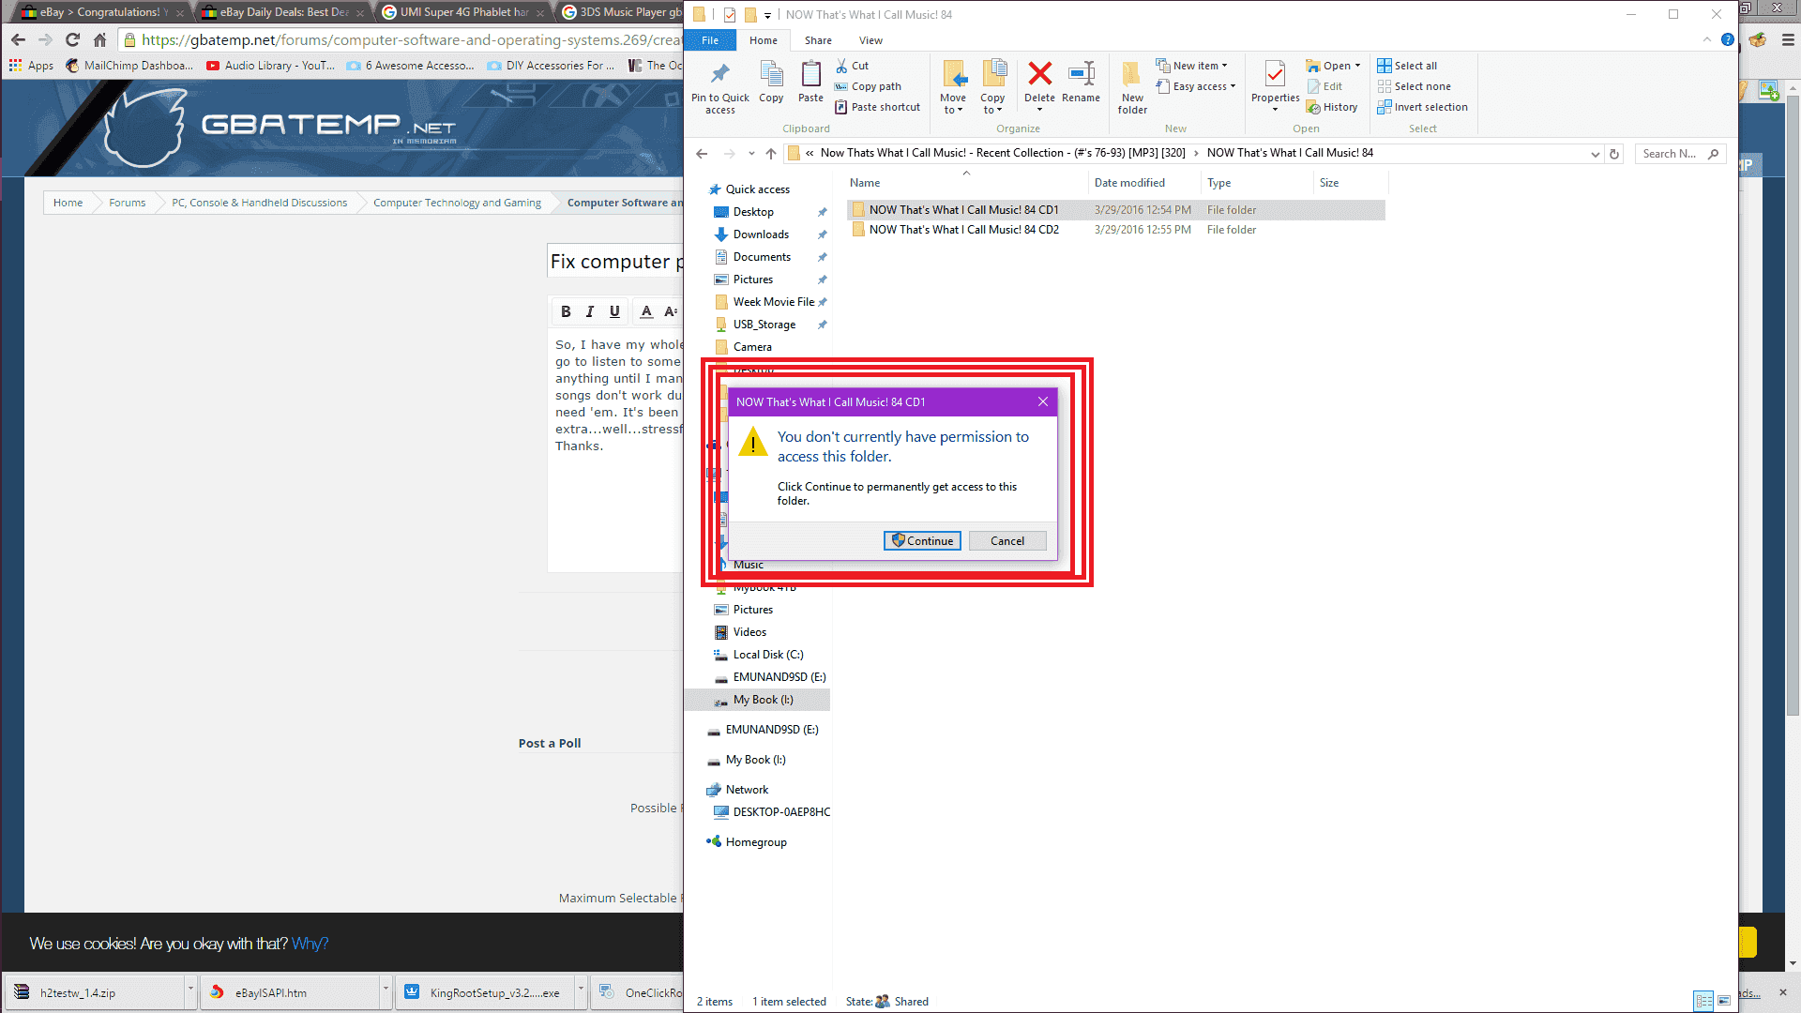This screenshot has width=1801, height=1013.
Task: Select Network in navigation pane
Action: point(747,790)
